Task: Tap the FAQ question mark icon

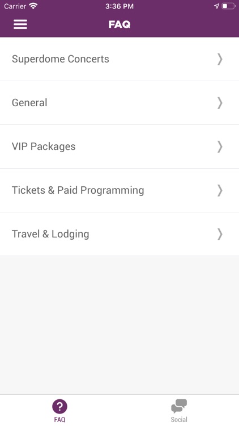Action: pos(59,407)
